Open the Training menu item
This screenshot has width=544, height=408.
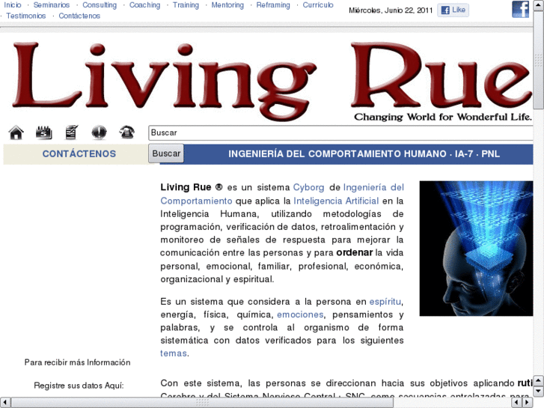pos(186,5)
